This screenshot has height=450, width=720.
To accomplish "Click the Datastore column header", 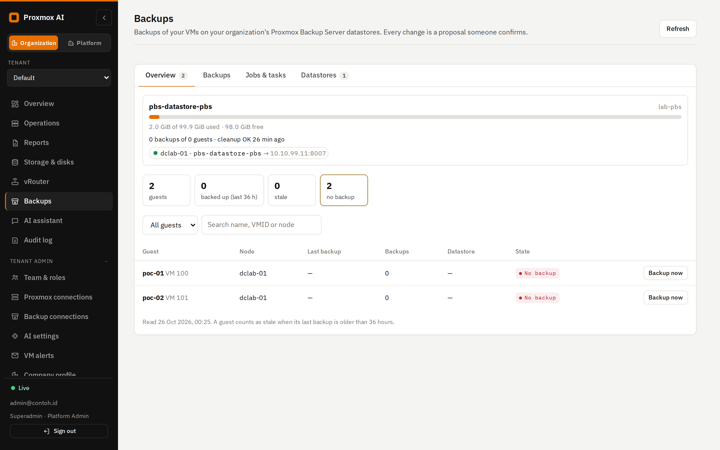I will pyautogui.click(x=461, y=251).
